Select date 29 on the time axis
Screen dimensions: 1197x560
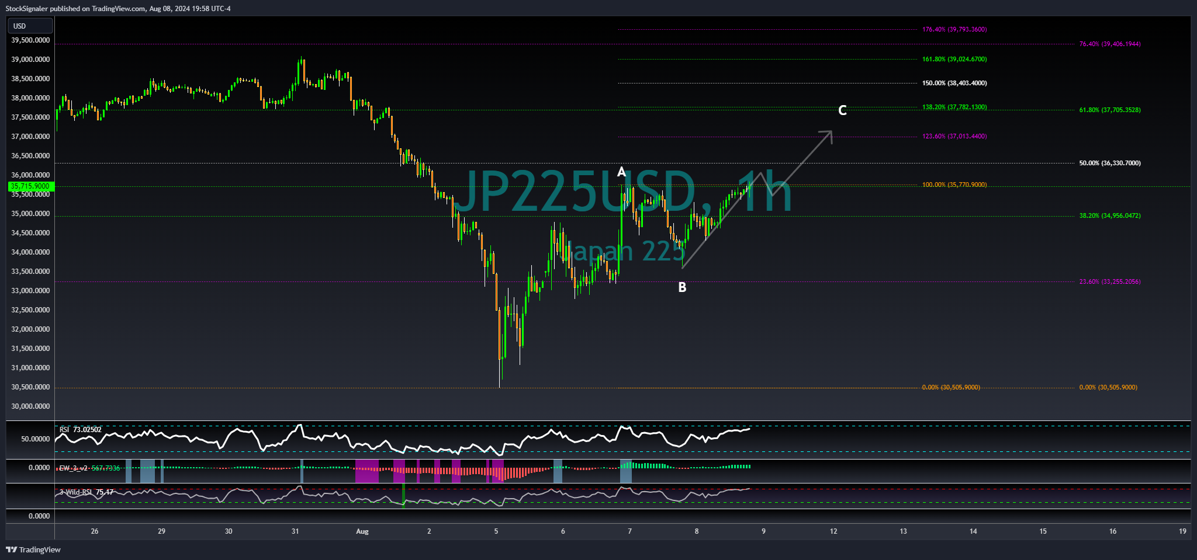click(162, 531)
